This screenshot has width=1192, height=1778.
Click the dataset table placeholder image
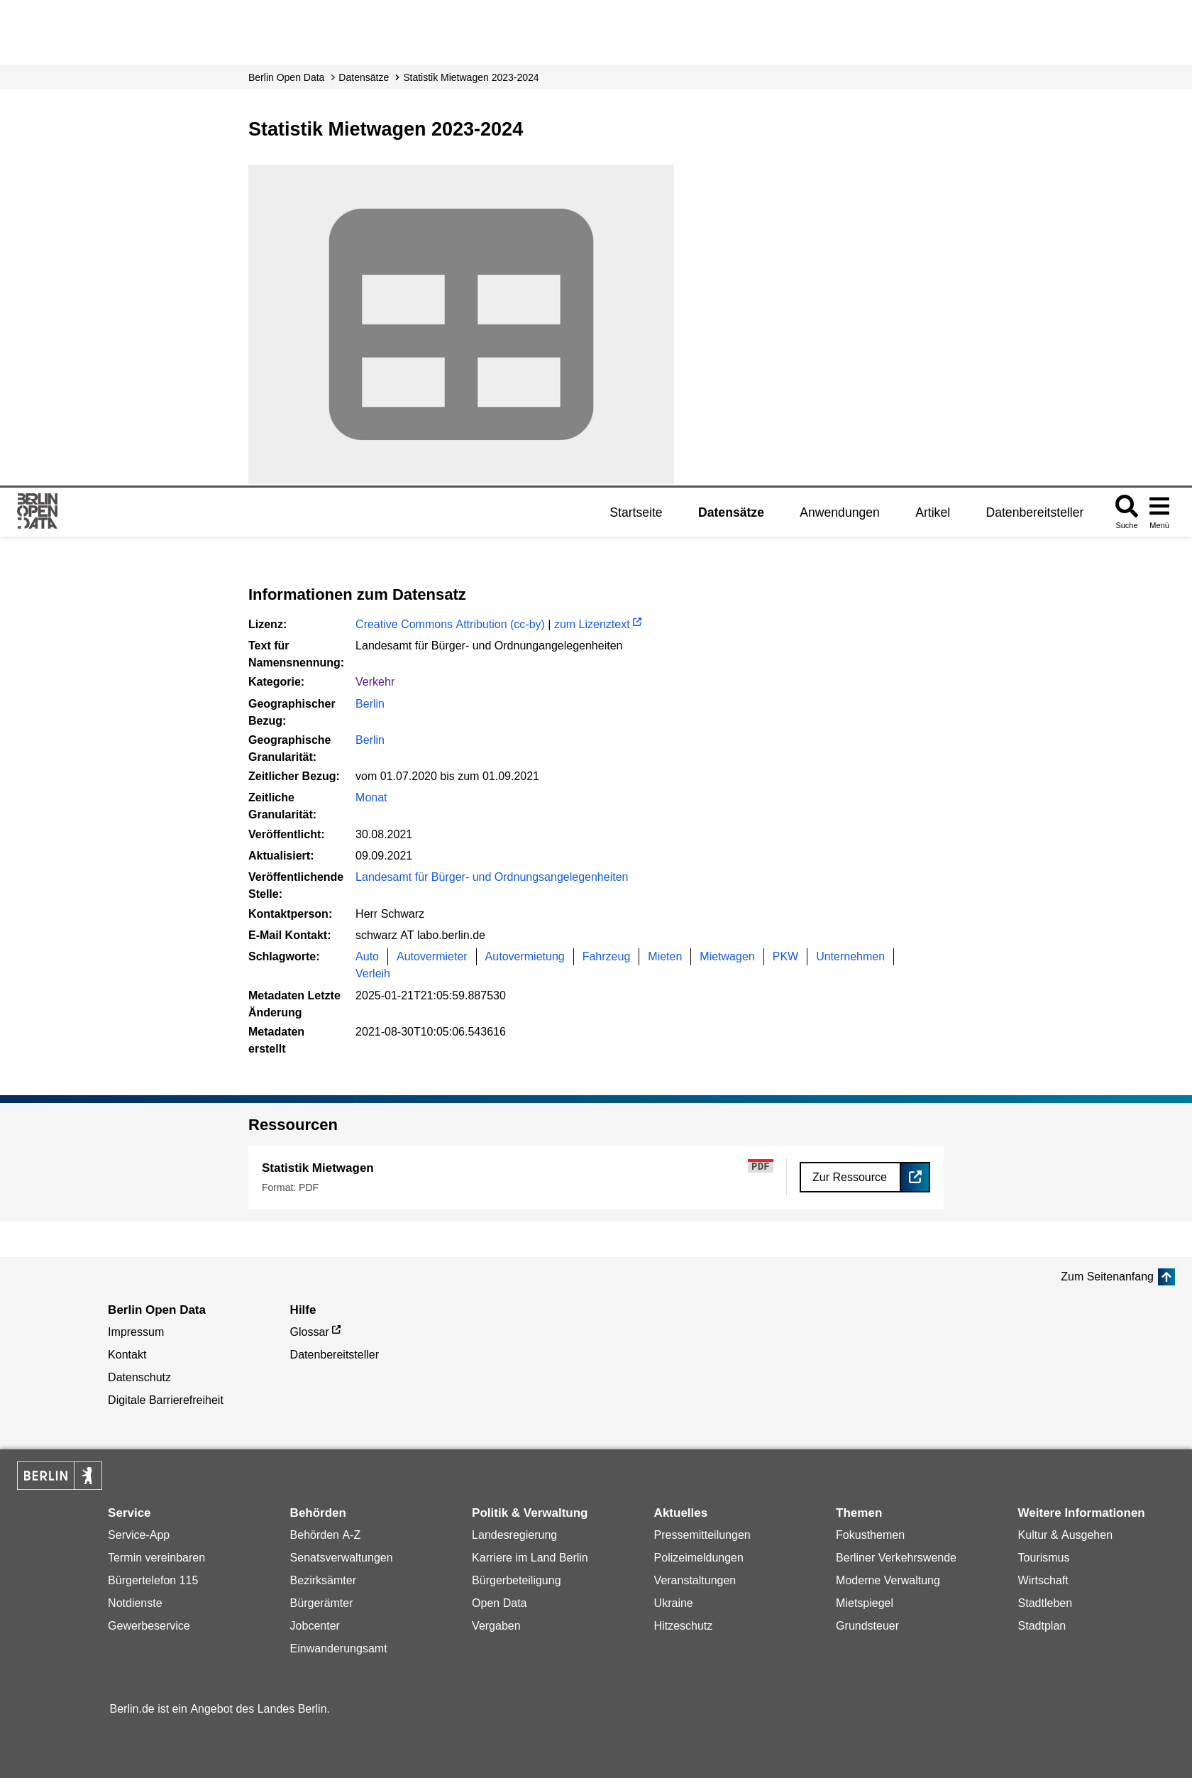pos(460,325)
